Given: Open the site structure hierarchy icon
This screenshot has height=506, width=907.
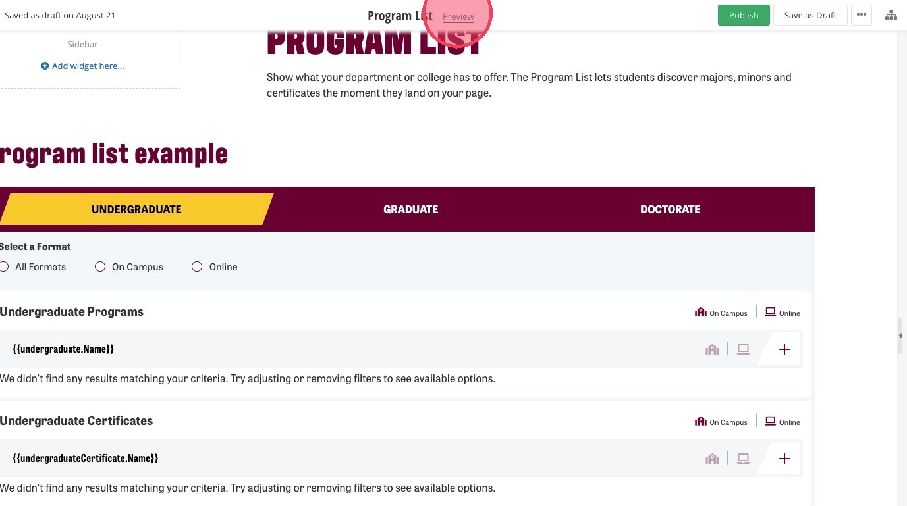Looking at the screenshot, I should point(891,15).
